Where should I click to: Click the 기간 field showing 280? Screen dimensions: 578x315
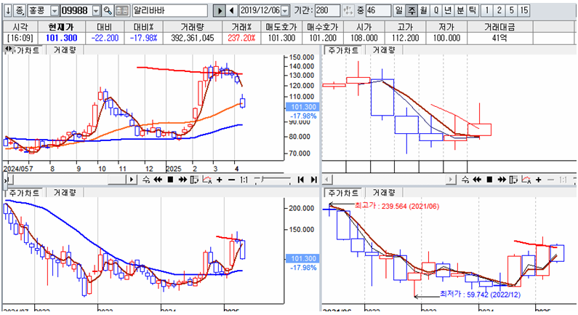point(327,11)
